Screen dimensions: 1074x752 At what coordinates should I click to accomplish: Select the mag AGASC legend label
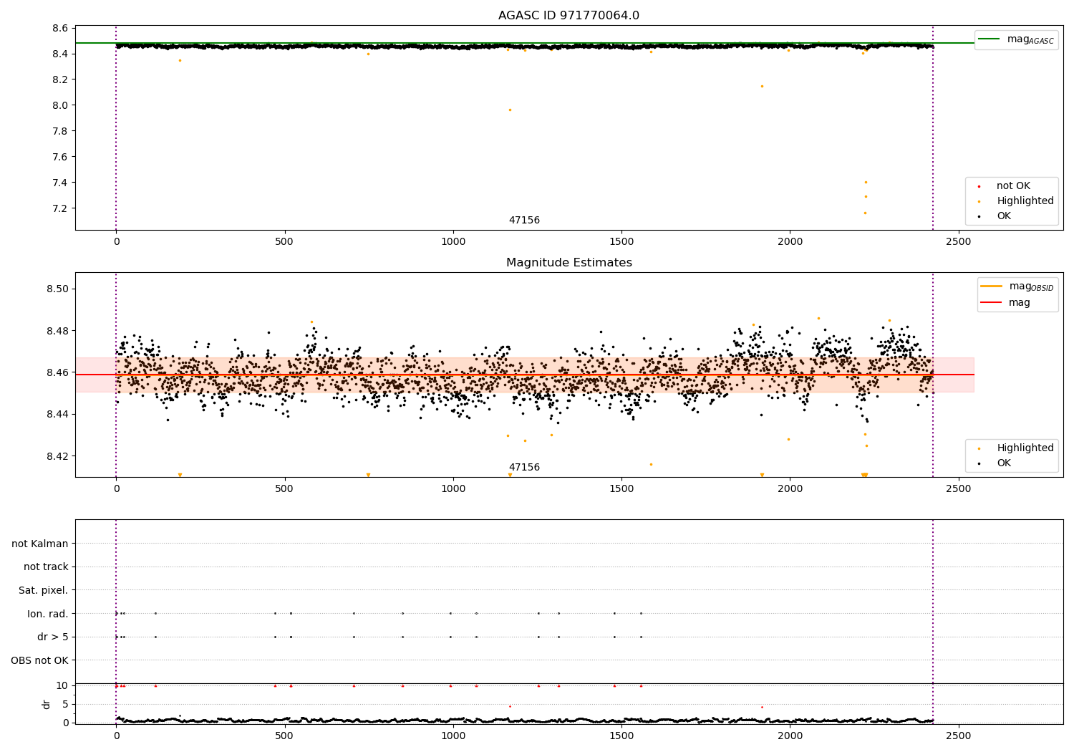click(x=1030, y=39)
